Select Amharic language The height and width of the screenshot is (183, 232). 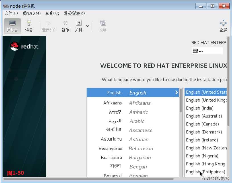(133, 112)
